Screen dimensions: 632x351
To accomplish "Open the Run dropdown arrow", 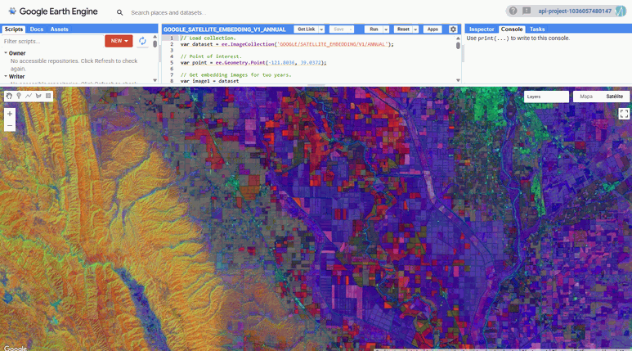I will coord(386,29).
